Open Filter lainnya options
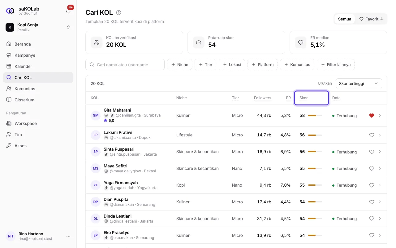This screenshot has width=396, height=248. (x=336, y=64)
